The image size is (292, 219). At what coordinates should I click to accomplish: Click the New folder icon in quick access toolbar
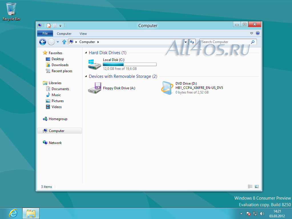[x=55, y=25]
